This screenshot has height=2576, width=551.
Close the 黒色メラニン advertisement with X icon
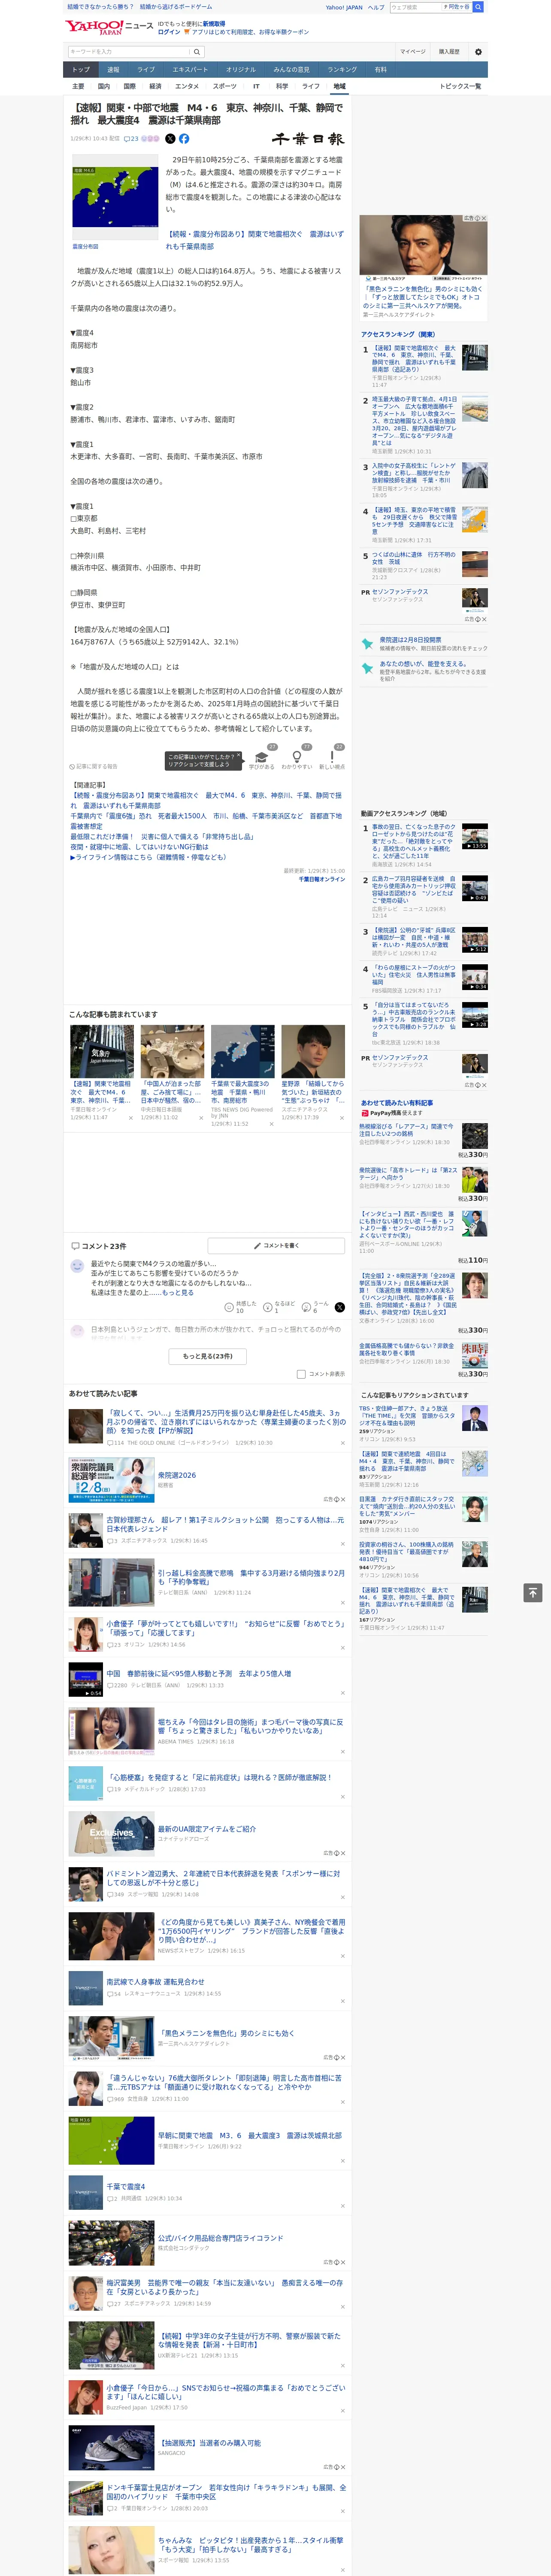484,218
